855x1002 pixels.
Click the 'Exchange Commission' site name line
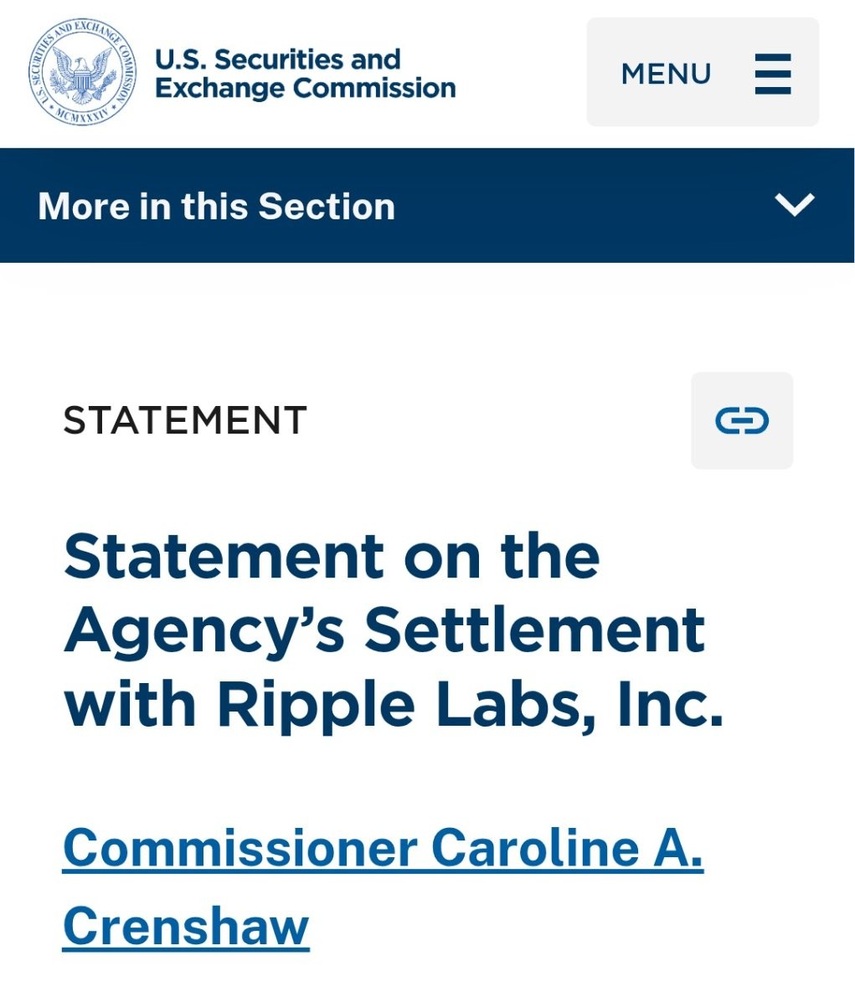coord(305,88)
